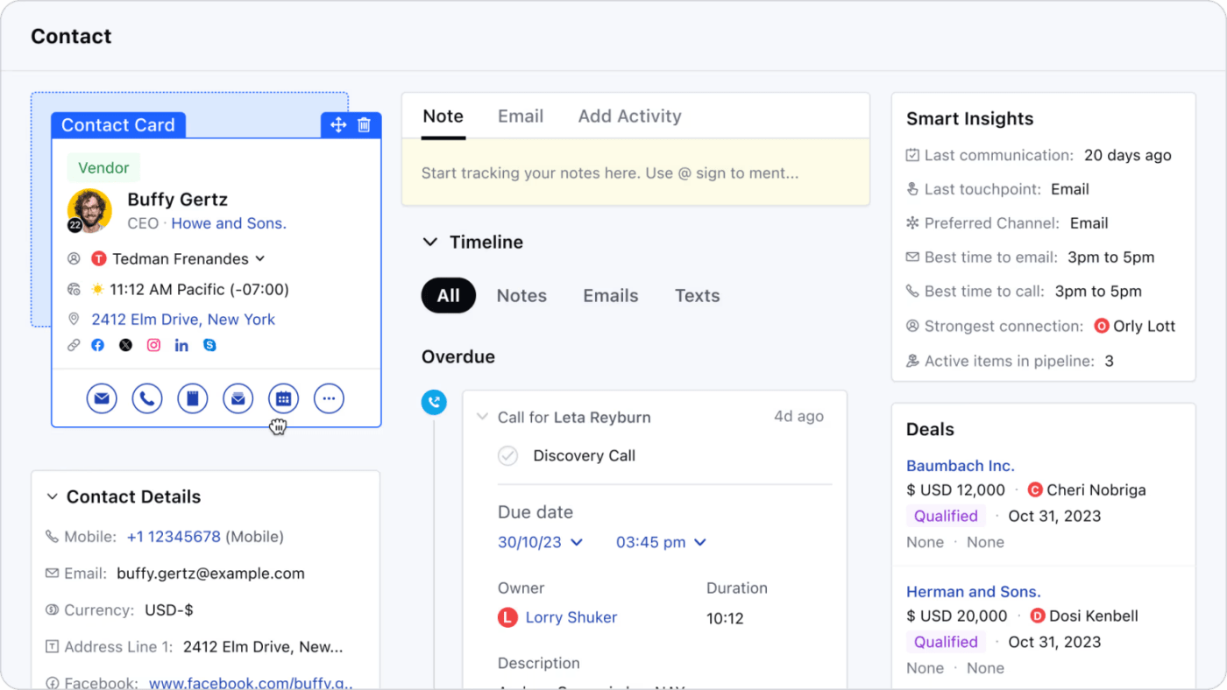Click the Qualified badge under Herman and Sons.
This screenshot has height=690, width=1227.
(946, 642)
